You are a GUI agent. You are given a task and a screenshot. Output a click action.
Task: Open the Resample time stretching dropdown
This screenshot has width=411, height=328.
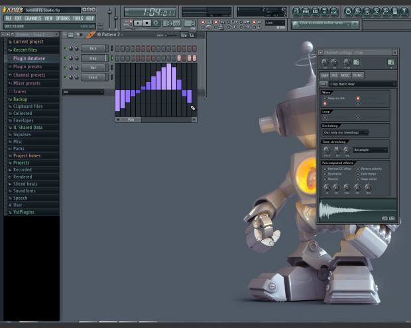click(370, 150)
